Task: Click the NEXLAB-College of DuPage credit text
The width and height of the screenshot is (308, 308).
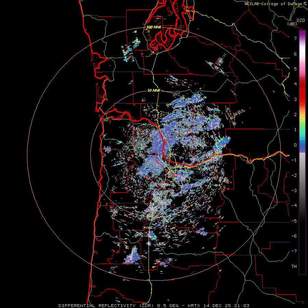Action: (x=273, y=4)
